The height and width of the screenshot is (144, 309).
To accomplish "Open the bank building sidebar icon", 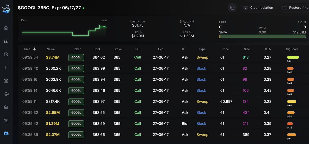I will coord(6,81).
